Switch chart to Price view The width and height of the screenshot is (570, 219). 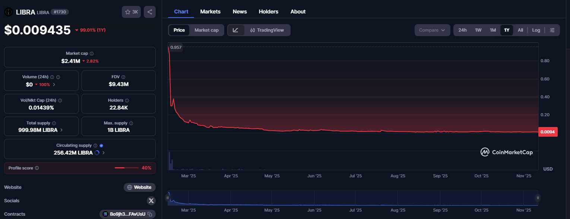[179, 30]
